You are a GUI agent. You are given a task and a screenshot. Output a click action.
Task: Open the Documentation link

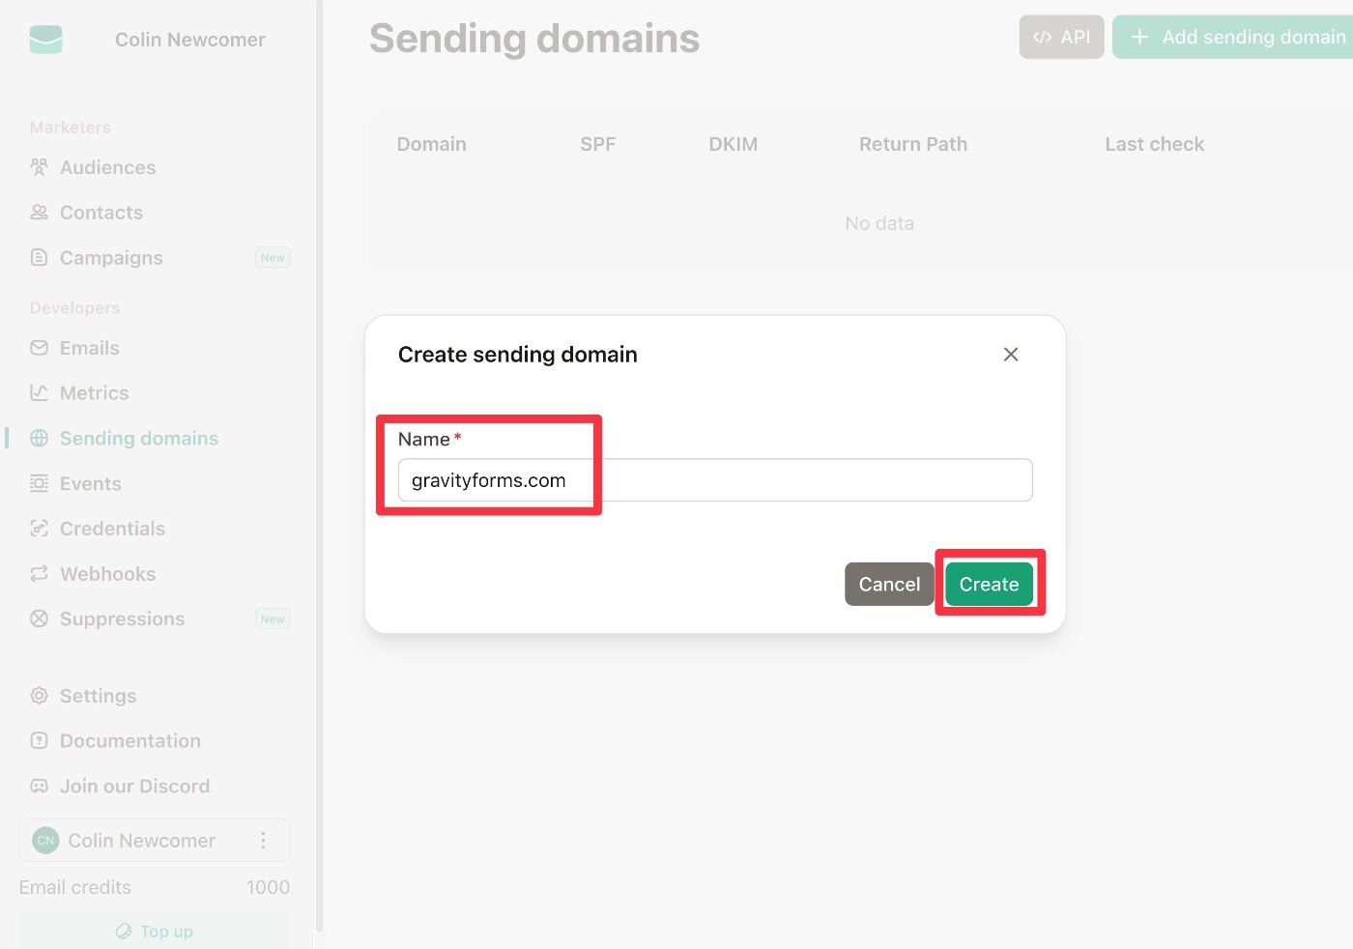(x=130, y=741)
